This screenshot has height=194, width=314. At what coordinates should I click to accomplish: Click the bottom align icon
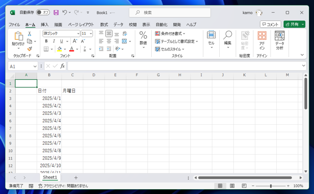point(117,34)
